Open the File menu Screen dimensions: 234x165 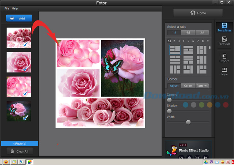(7, 8)
